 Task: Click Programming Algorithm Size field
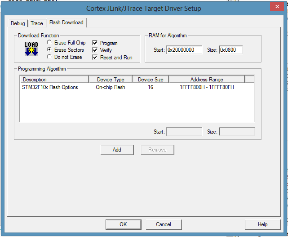coord(237,132)
